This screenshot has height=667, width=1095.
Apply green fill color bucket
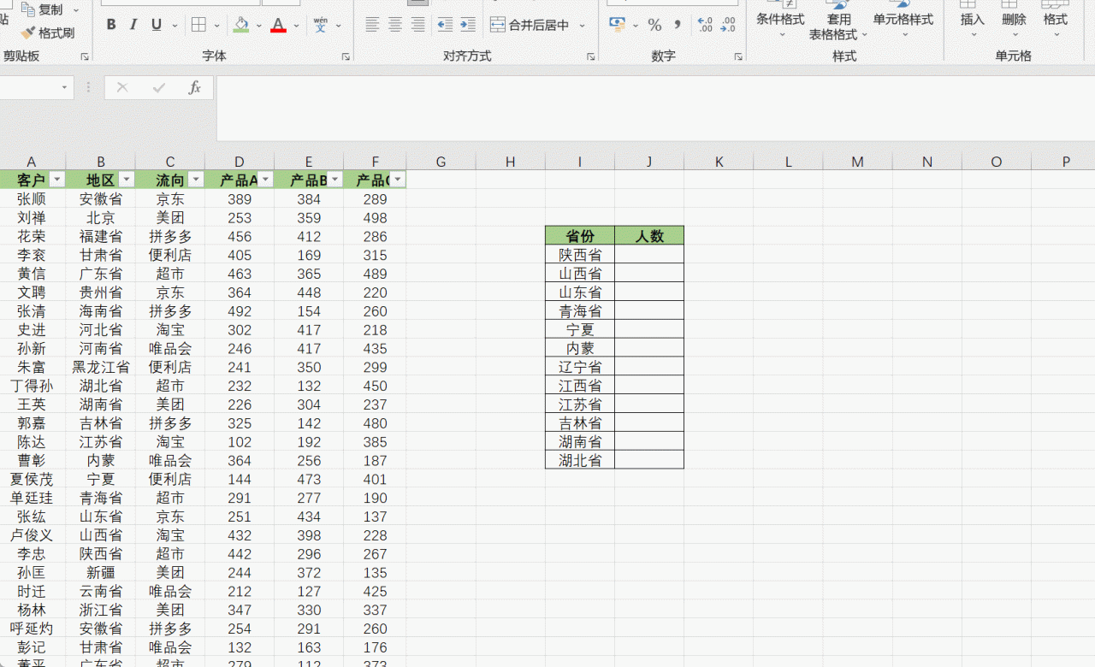[x=241, y=25]
